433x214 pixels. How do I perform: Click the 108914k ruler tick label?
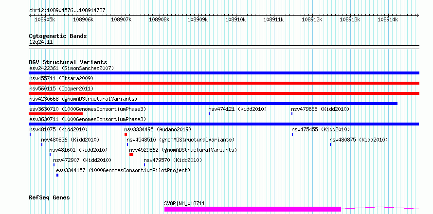pos(388,19)
